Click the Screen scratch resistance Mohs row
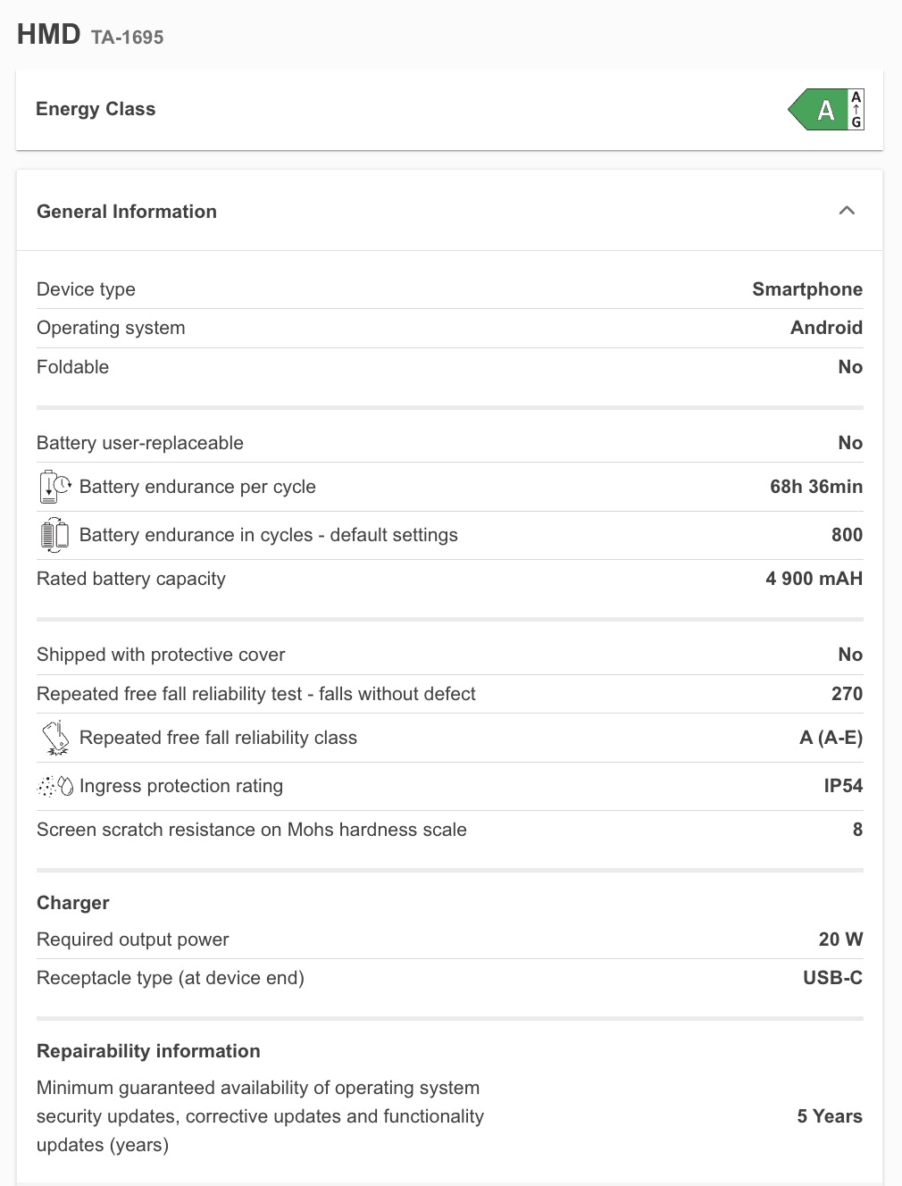The image size is (902, 1186). (252, 830)
